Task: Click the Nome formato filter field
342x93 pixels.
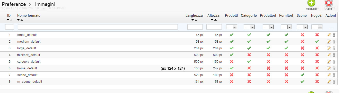Action: [x=98, y=27]
